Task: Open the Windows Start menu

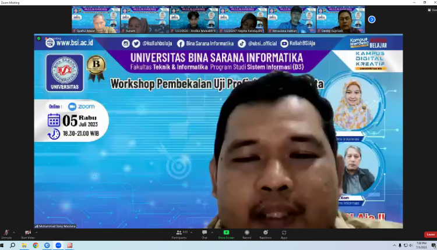Action: (x=2, y=245)
